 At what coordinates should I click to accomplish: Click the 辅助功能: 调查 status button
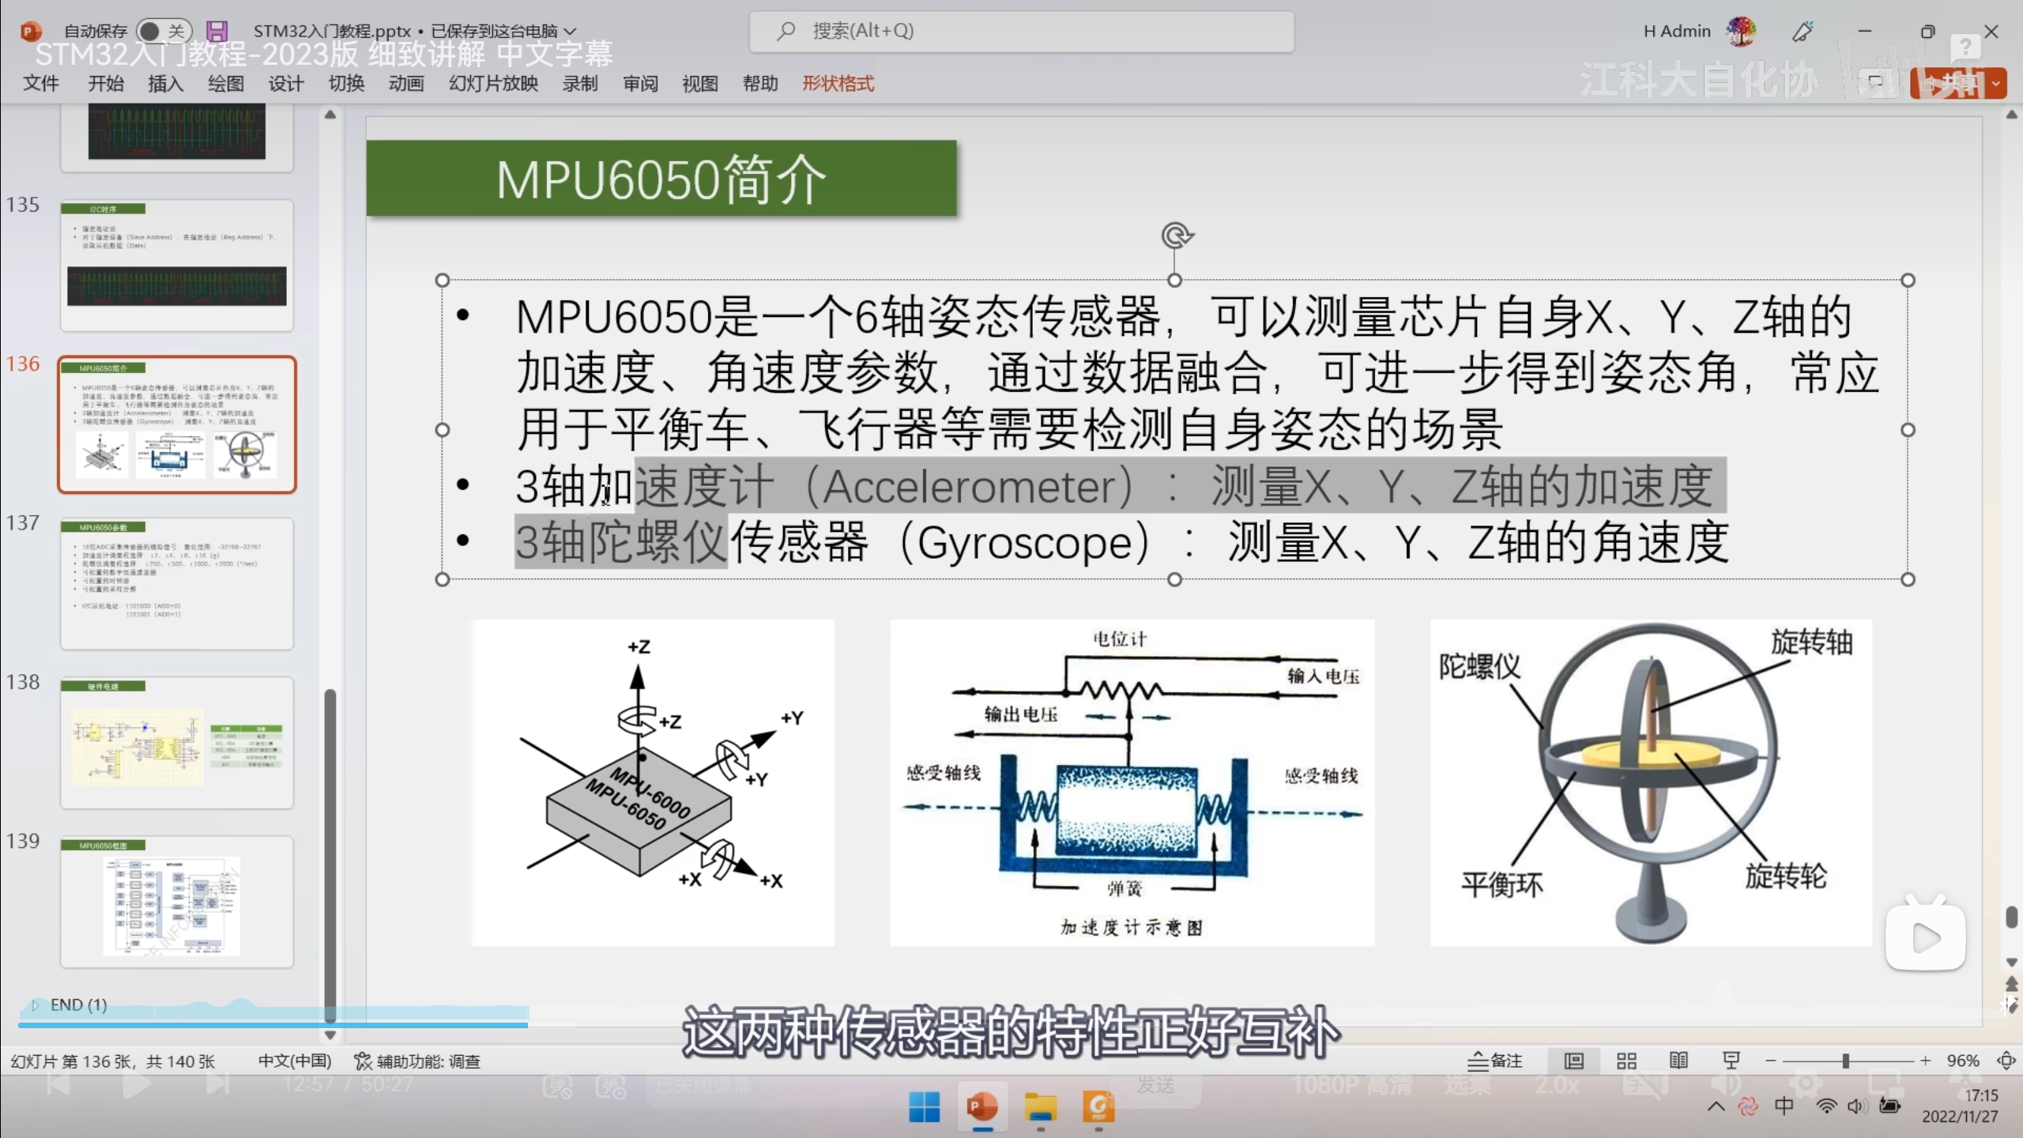[x=417, y=1061]
